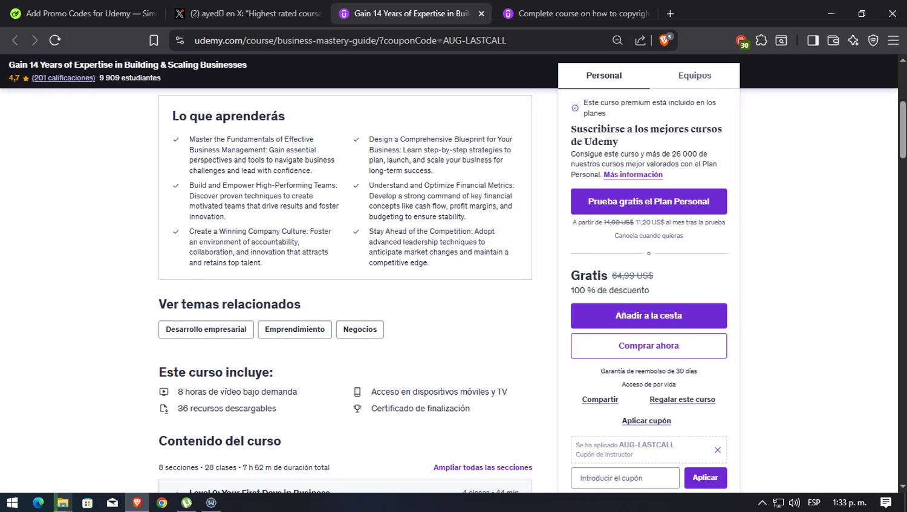Open the 201 calificaciones link
This screenshot has height=512, width=907.
pyautogui.click(x=63, y=78)
